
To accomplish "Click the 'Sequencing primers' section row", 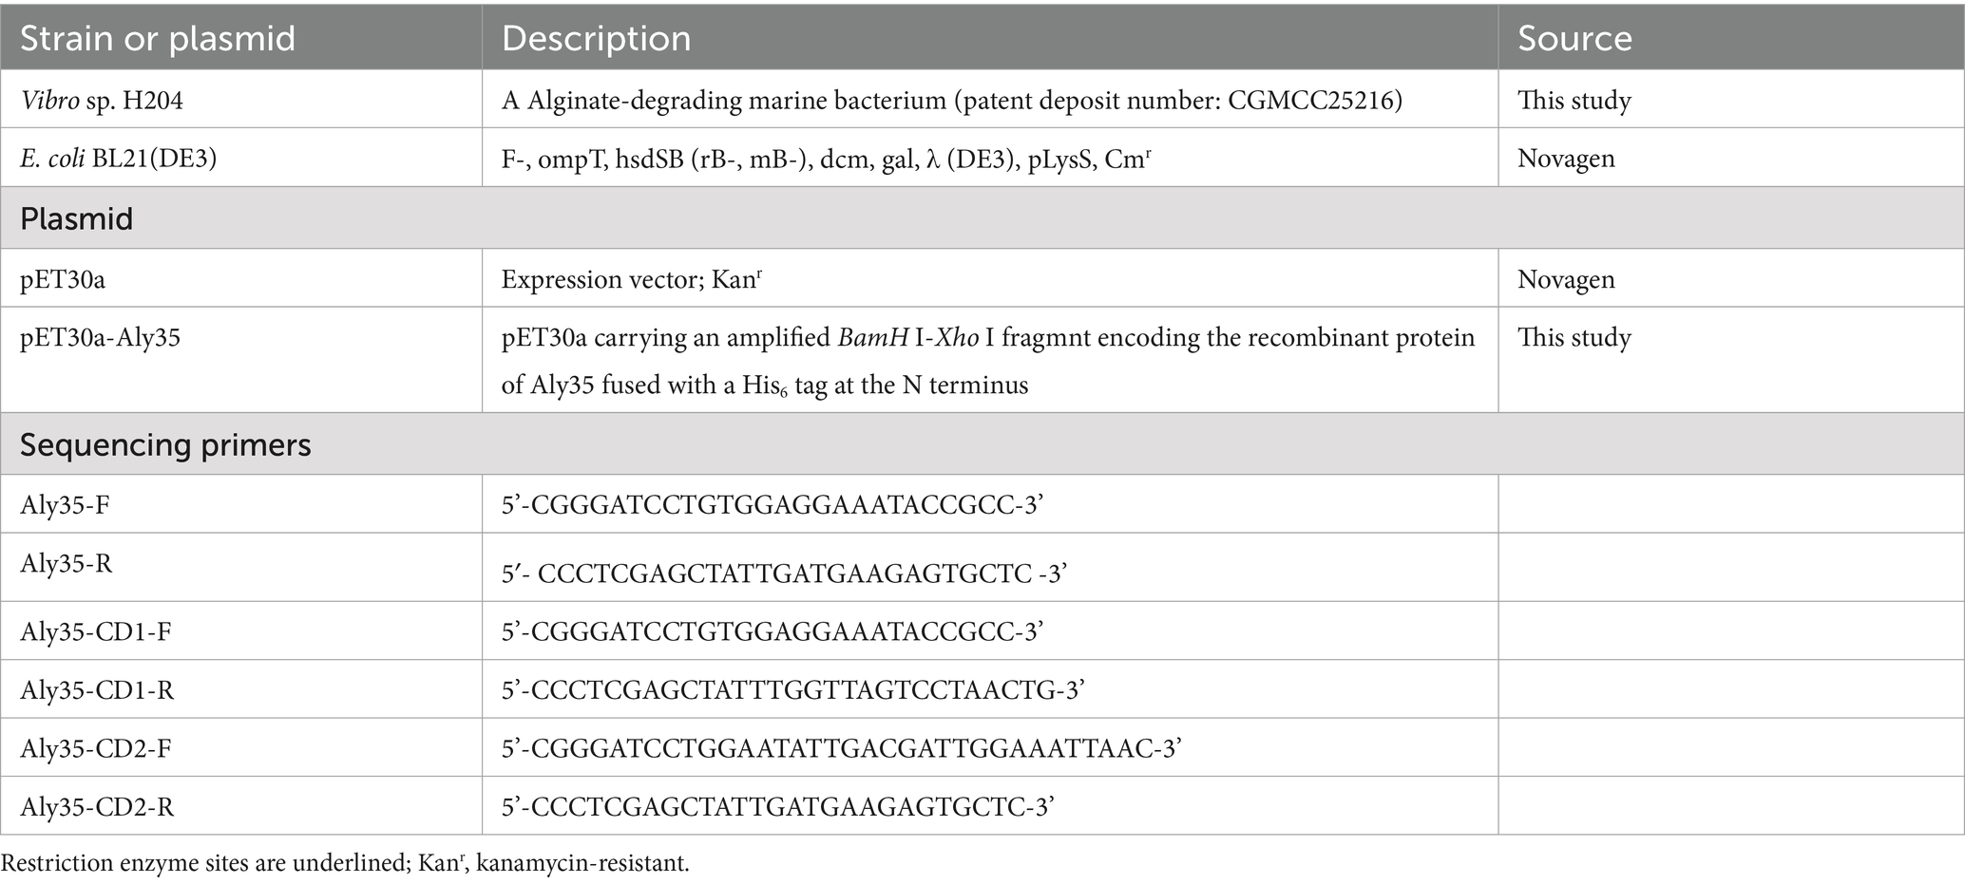I will 982,444.
